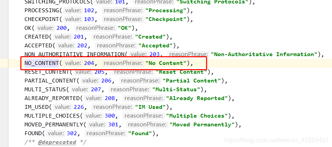Click the ALREADY_REPORTED constant name

52,99
